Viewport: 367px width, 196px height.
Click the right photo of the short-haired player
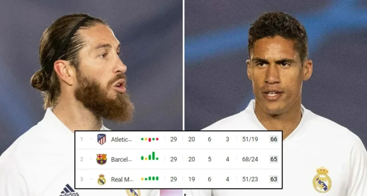[276, 65]
